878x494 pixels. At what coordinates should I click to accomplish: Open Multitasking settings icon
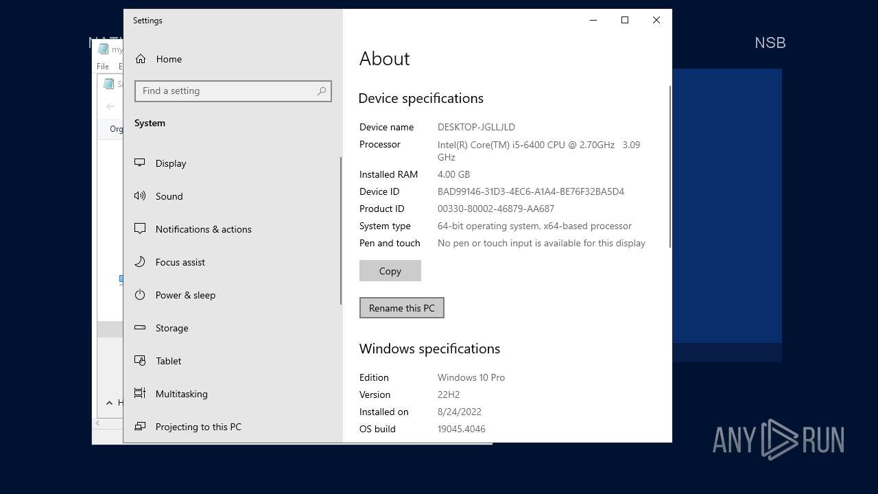point(140,394)
